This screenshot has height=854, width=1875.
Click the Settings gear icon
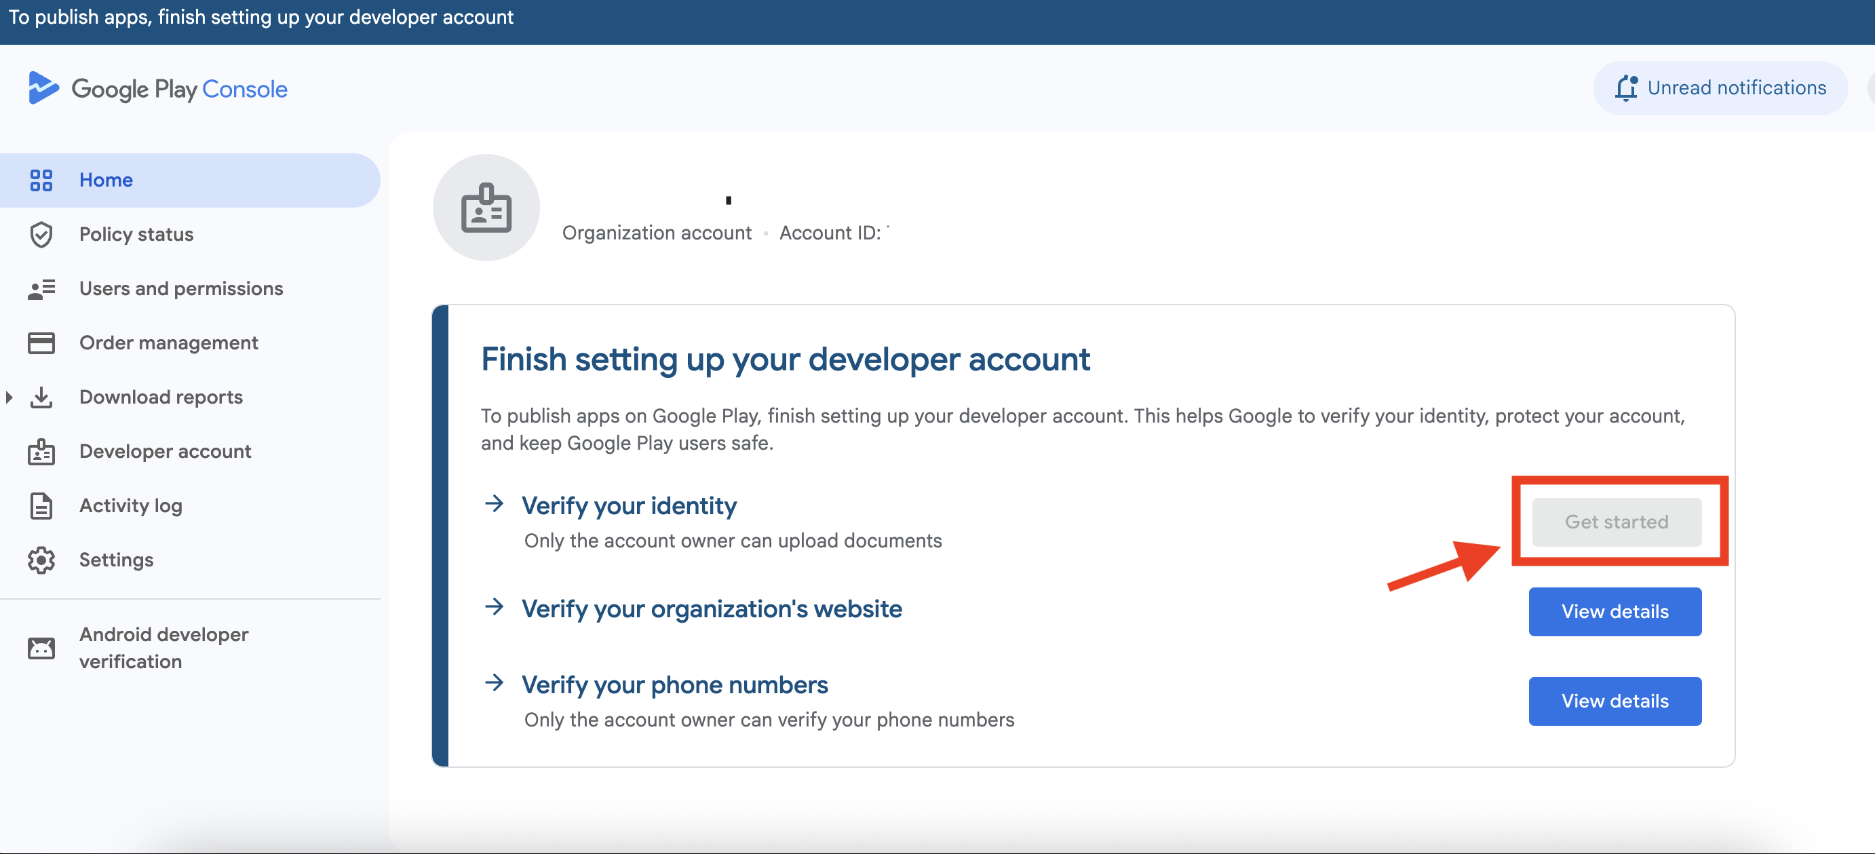41,560
